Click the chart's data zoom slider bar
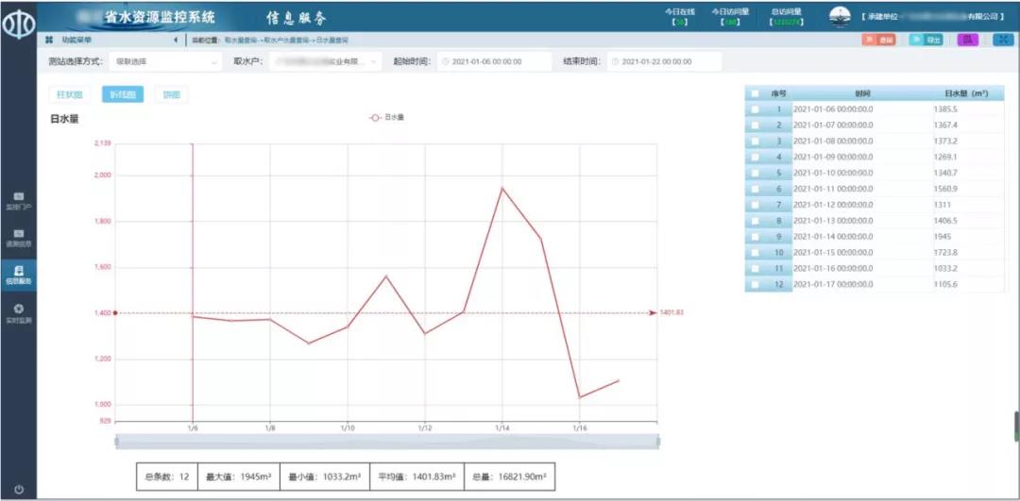The height and width of the screenshot is (501, 1020). point(387,441)
